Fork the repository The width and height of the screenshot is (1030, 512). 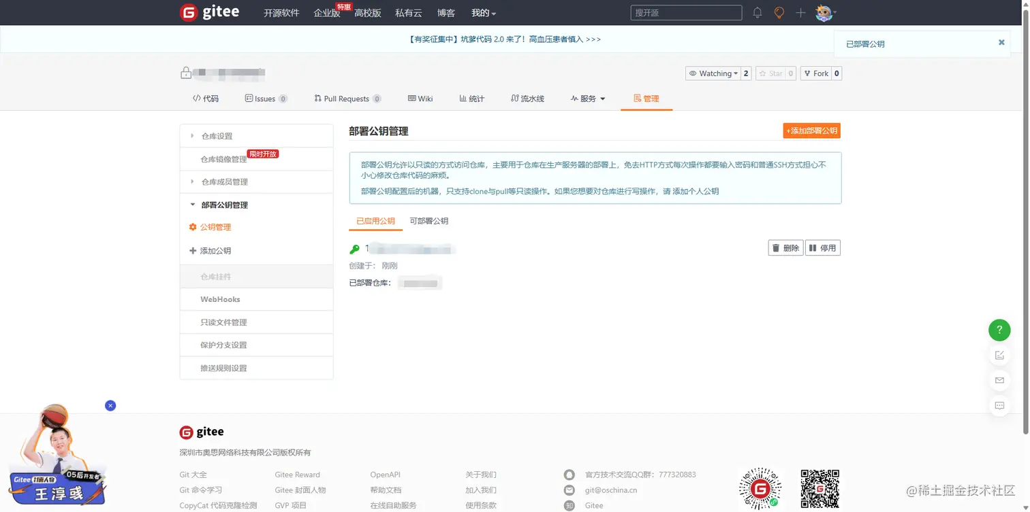(816, 73)
